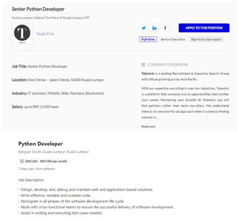The image size is (238, 219).
Task: Click line 'Write effective, testable and scalable code'
Action: click(55, 195)
